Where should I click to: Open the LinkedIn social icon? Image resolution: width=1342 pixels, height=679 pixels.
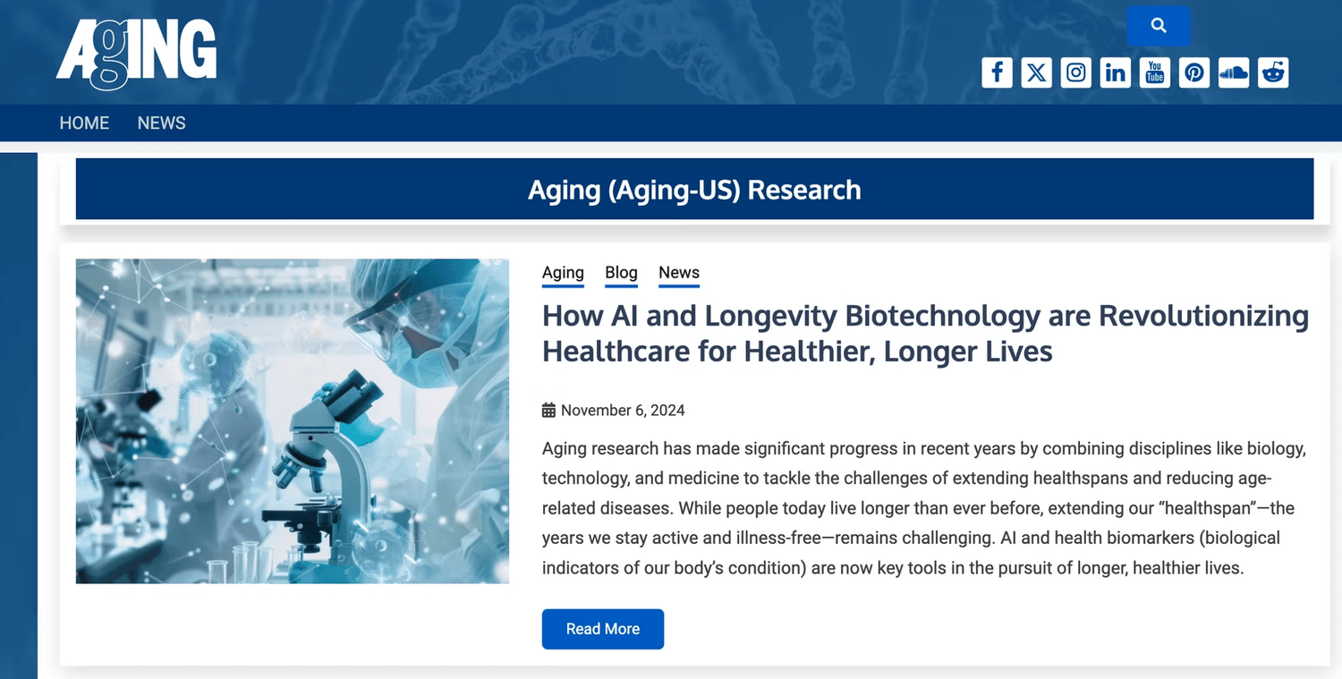click(1116, 72)
